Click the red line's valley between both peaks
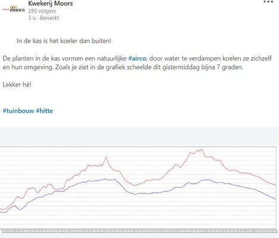The width and height of the screenshot is (279, 238). pyautogui.click(x=134, y=186)
